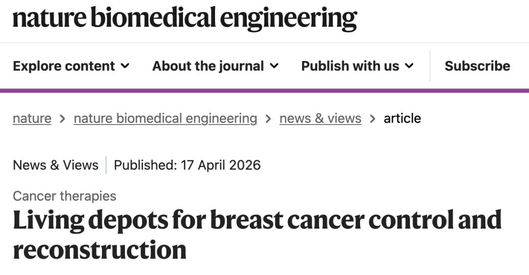Go to the nature breadcrumb link
Image resolution: width=529 pixels, height=275 pixels.
pos(32,118)
